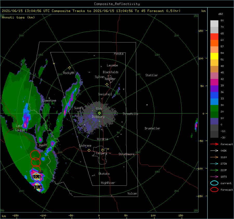Click the Stettler town label

(x=152, y=75)
